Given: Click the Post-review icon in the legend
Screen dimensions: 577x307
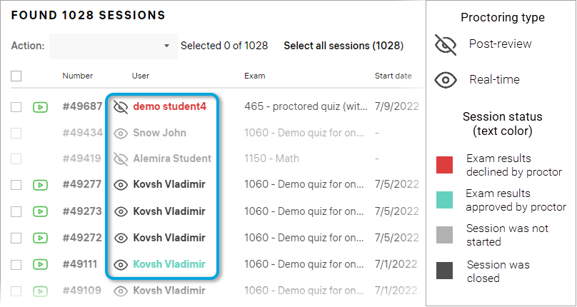Looking at the screenshot, I should (x=446, y=45).
